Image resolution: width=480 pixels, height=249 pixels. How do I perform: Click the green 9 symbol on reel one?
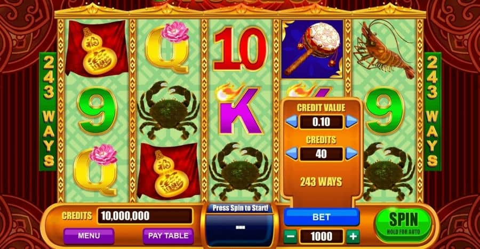(x=97, y=110)
